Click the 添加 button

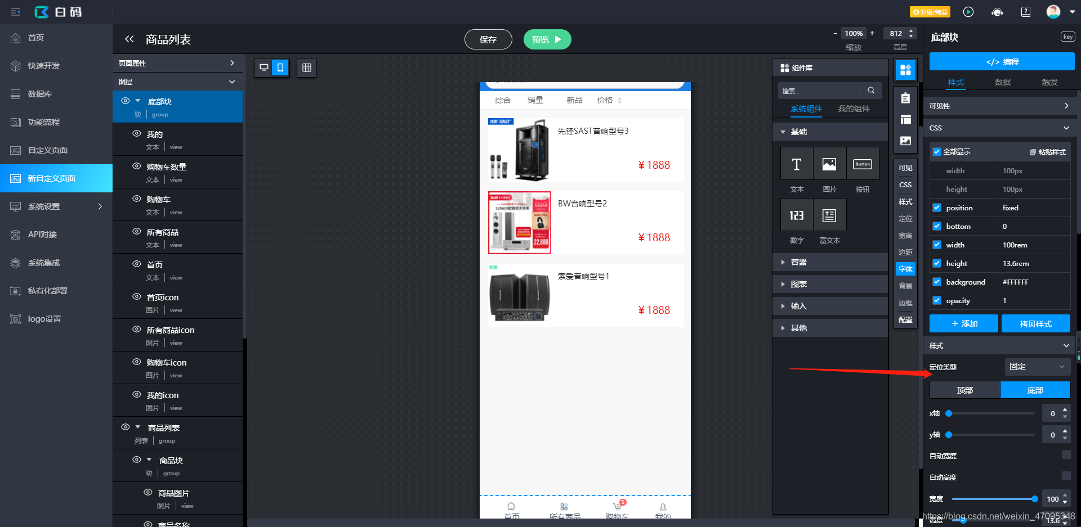coord(963,323)
